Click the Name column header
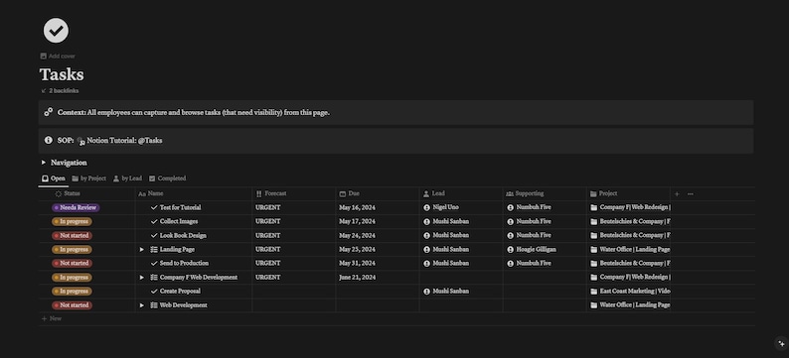This screenshot has width=789, height=358. coord(194,193)
